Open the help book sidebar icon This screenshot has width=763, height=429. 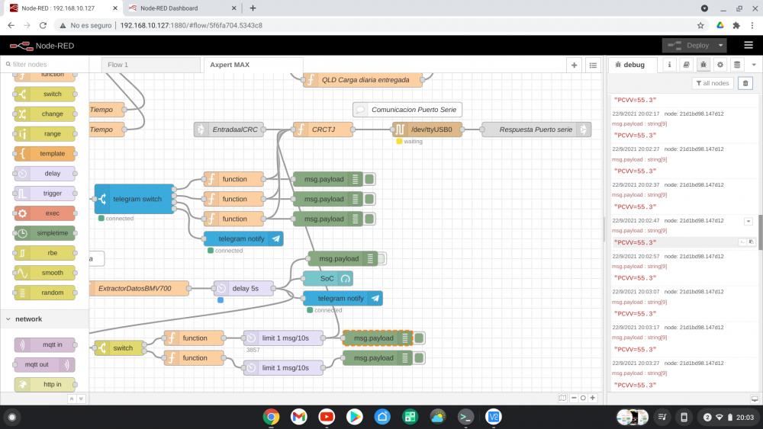(686, 65)
